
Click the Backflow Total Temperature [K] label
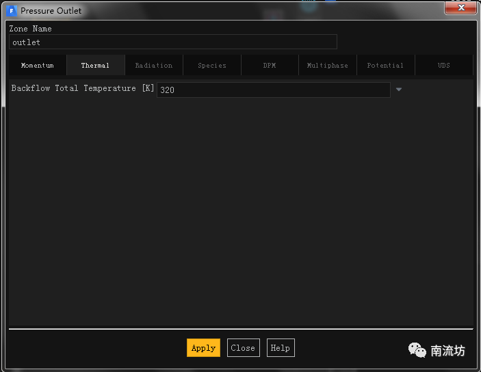[83, 88]
